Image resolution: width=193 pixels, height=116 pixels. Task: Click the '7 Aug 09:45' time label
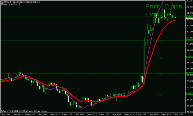(42, 114)
